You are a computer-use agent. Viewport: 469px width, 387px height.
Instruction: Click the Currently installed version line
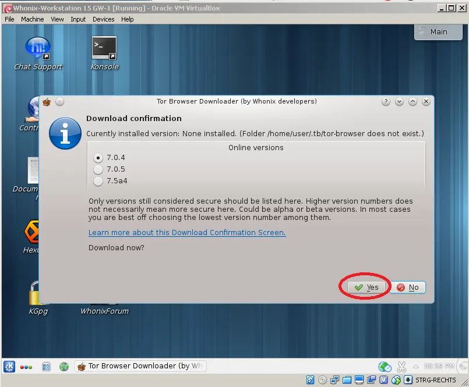coord(255,134)
